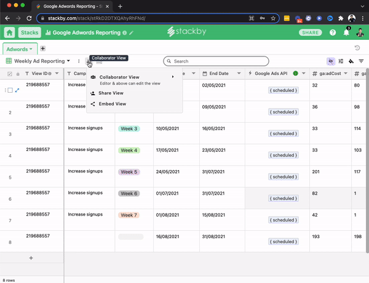Open notifications bell
The width and height of the screenshot is (369, 283).
[346, 33]
